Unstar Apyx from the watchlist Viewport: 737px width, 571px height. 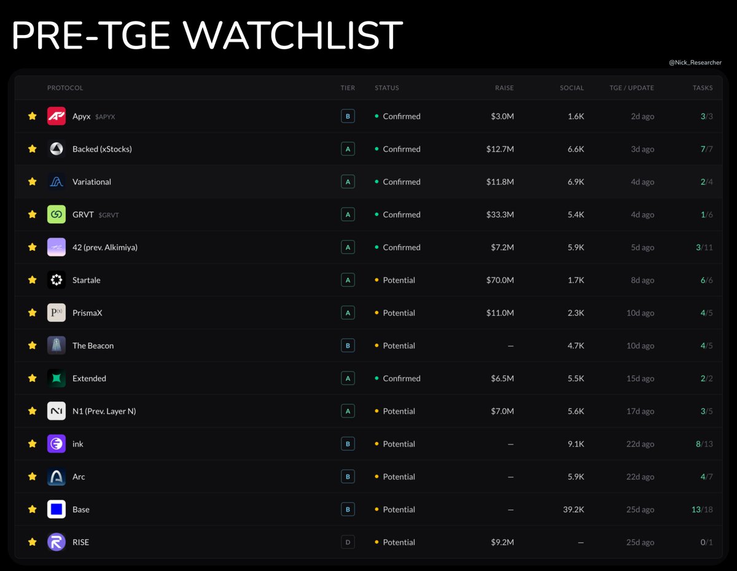click(x=33, y=116)
